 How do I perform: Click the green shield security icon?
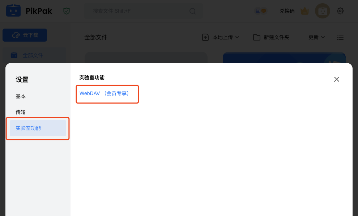pos(66,11)
